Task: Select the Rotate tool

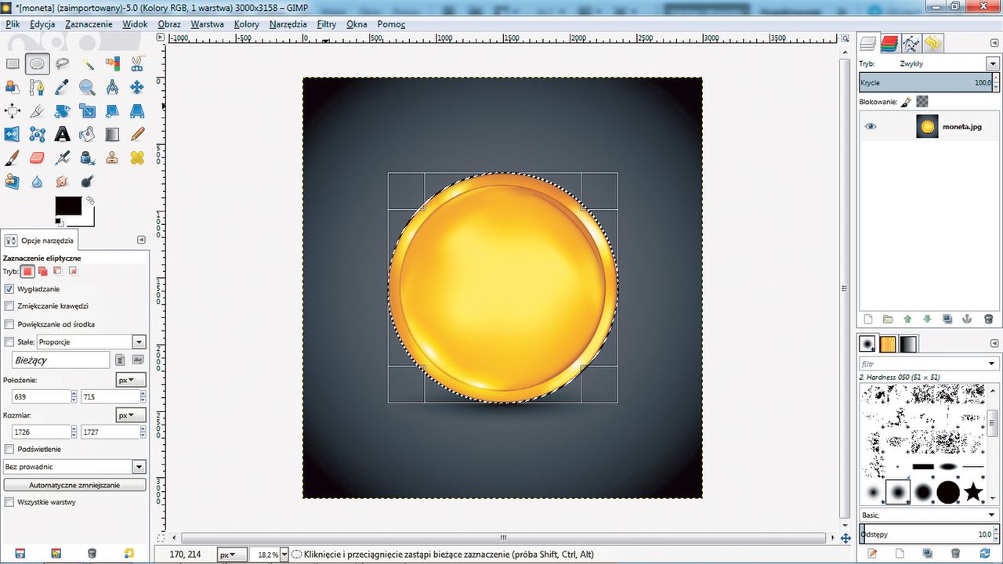Action: (62, 110)
